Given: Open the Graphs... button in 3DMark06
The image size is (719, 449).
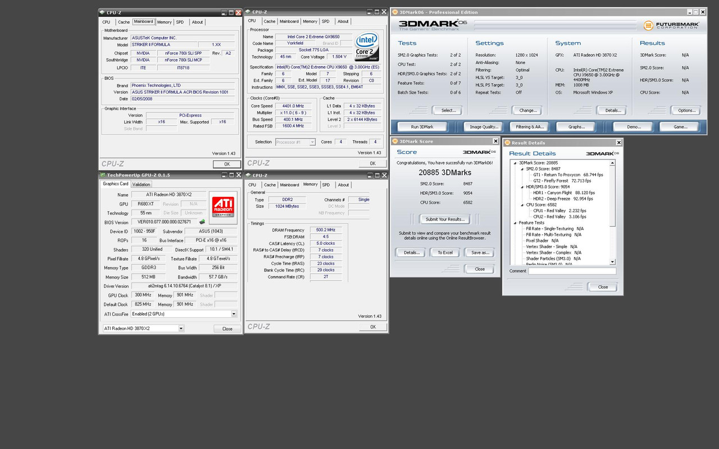Looking at the screenshot, I should tap(577, 127).
